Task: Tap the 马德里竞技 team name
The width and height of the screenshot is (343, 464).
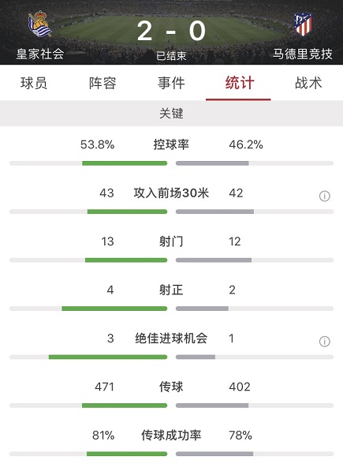Action: [x=303, y=54]
